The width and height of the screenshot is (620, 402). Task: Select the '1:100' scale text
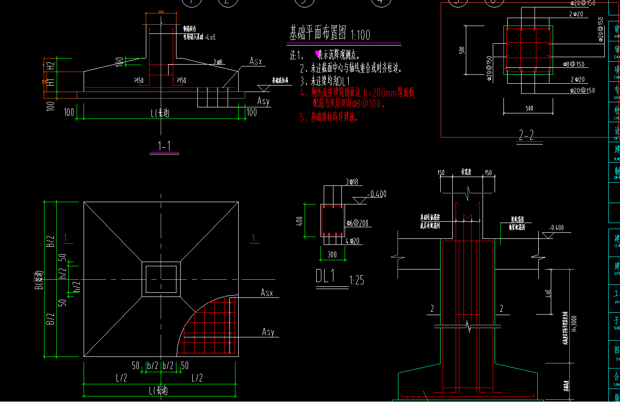tap(361, 35)
